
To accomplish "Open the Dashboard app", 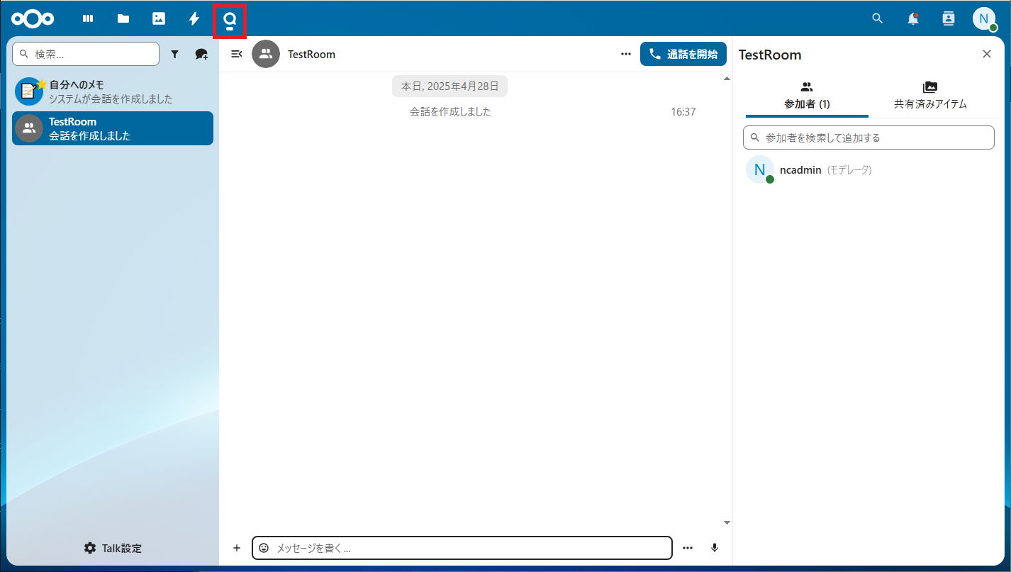I will (x=87, y=18).
